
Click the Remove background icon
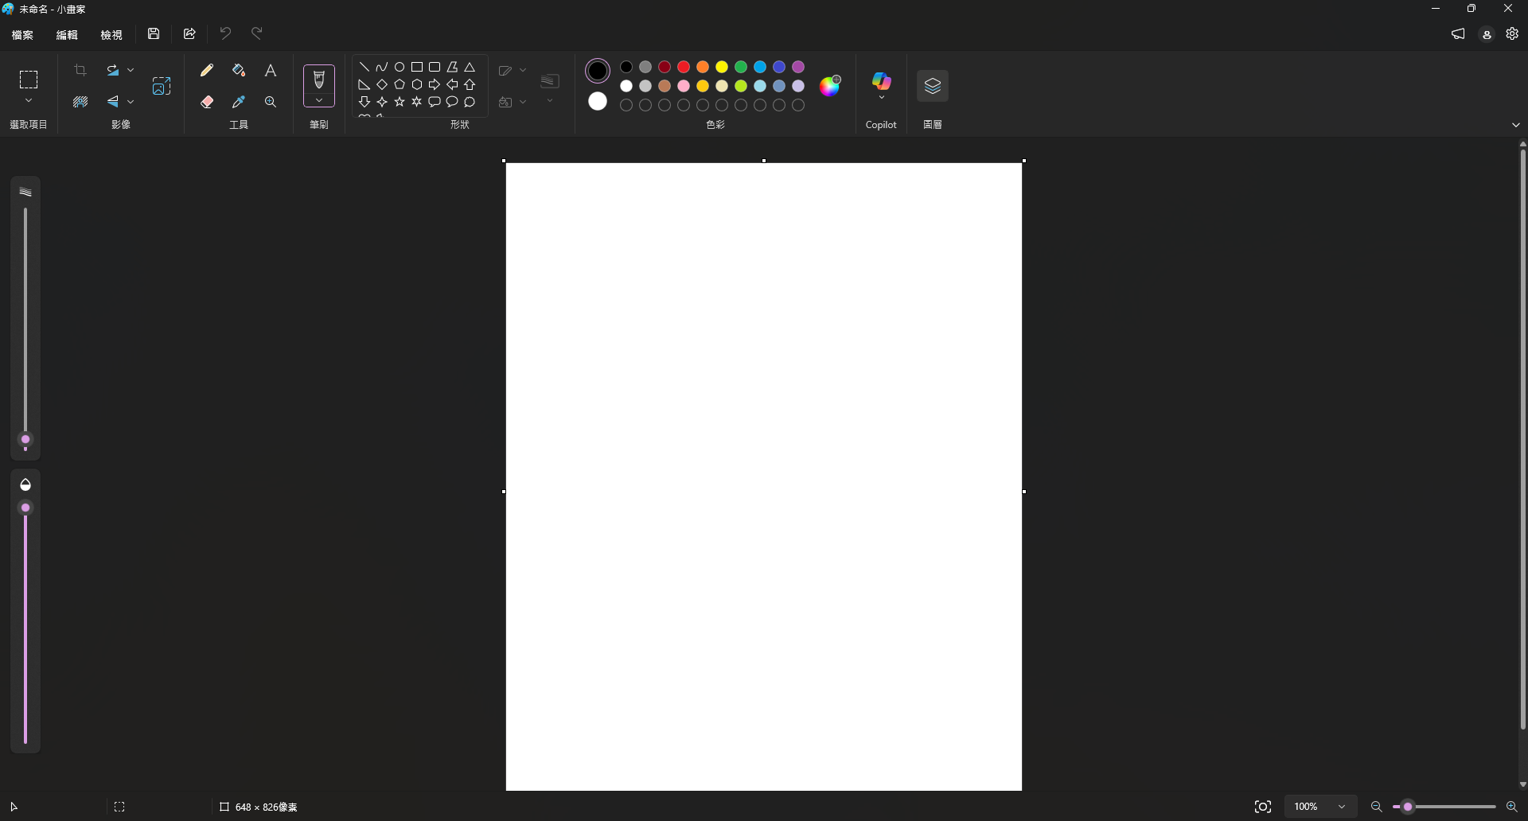pos(80,102)
